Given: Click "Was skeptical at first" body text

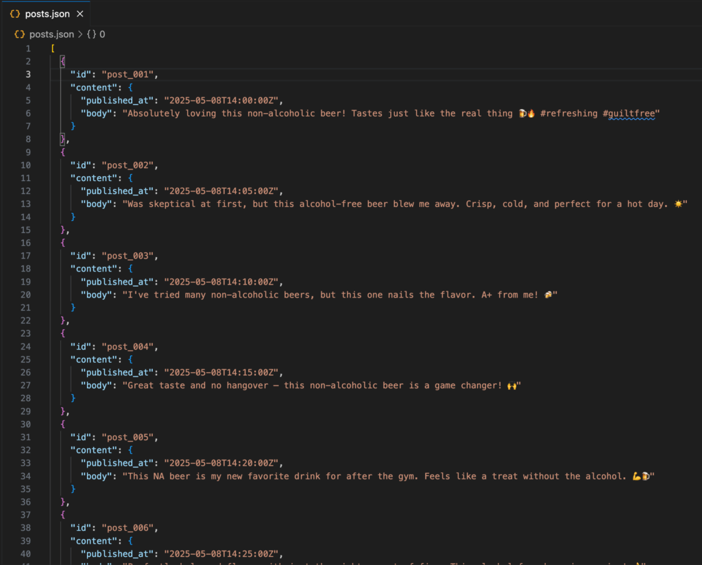Looking at the screenshot, I should [185, 204].
